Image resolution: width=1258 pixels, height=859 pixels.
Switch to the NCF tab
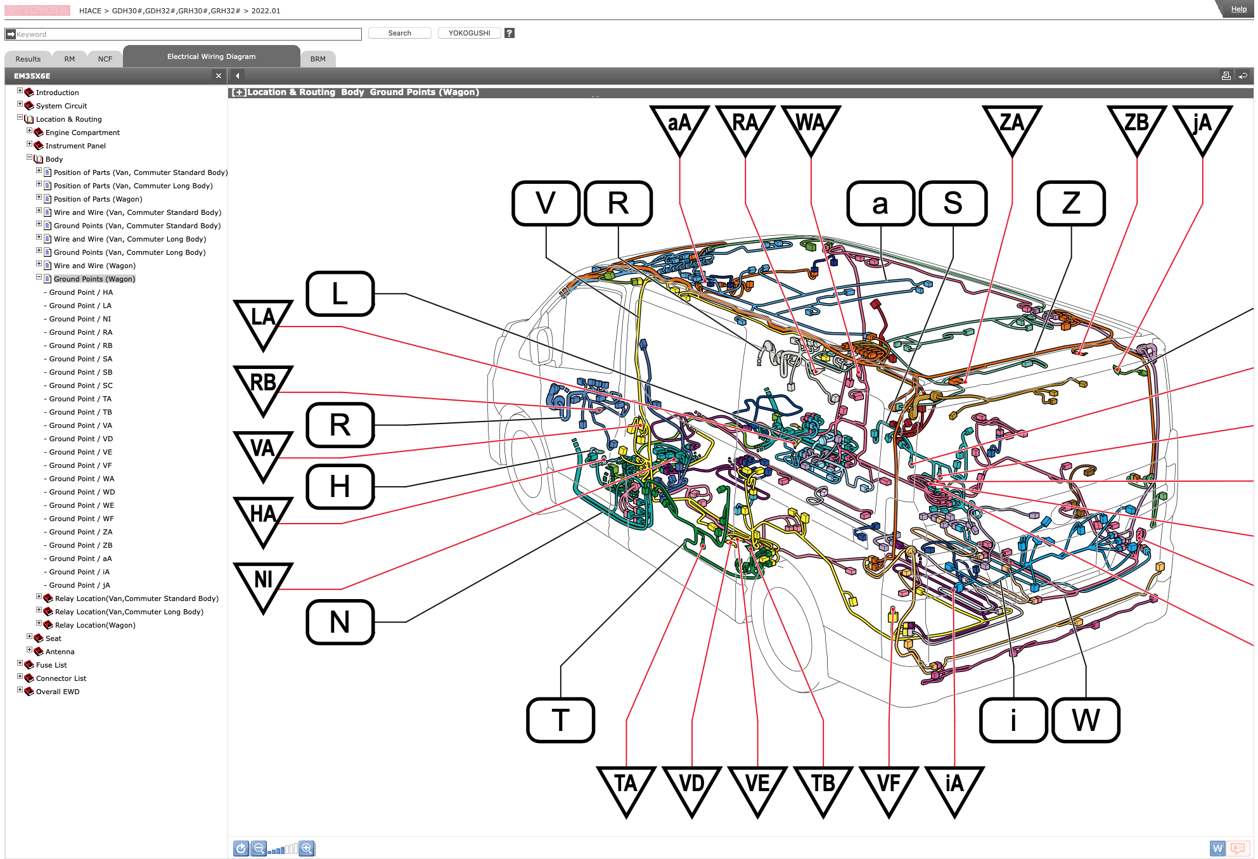105,59
